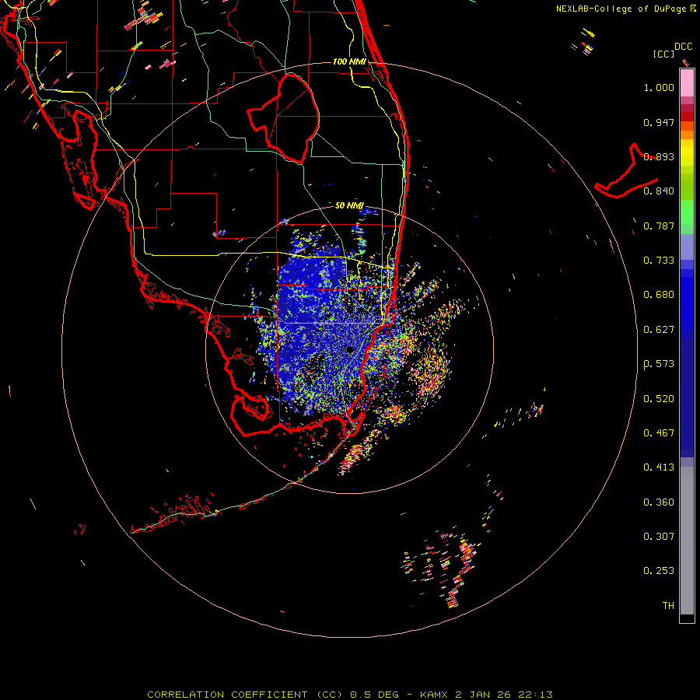Viewport: 700px width, 700px height.
Task: Click the 50 NMI range ring label
Action: click(x=349, y=205)
